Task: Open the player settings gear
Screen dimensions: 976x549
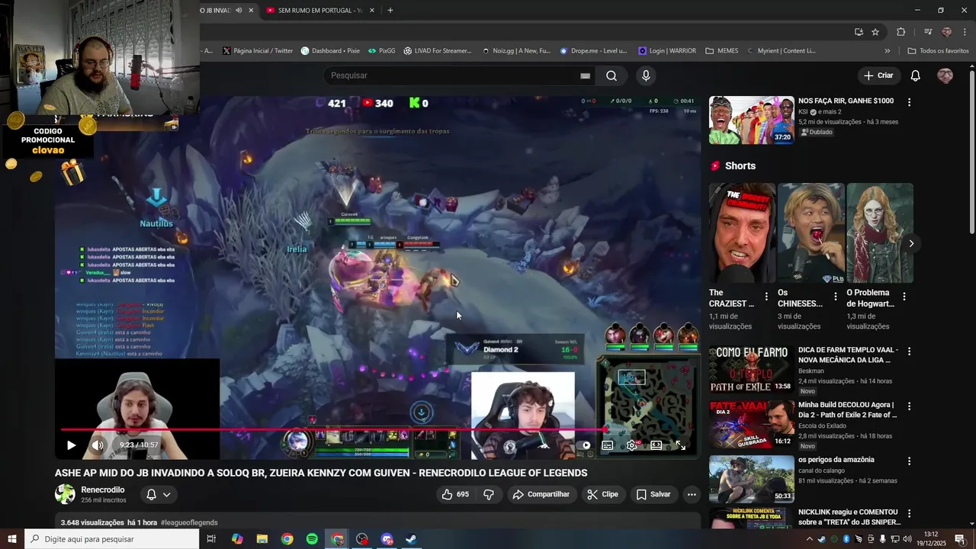Action: click(632, 445)
